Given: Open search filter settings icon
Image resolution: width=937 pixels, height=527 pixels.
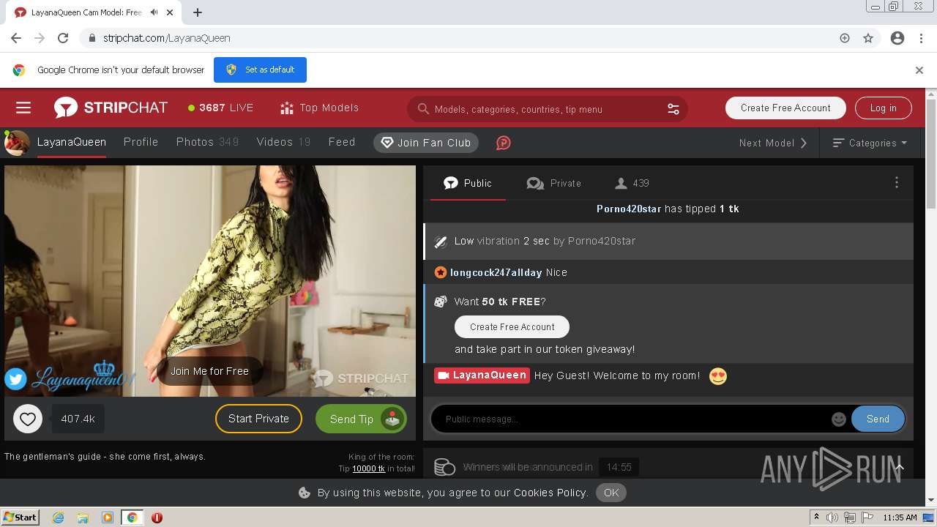Looking at the screenshot, I should 673,109.
